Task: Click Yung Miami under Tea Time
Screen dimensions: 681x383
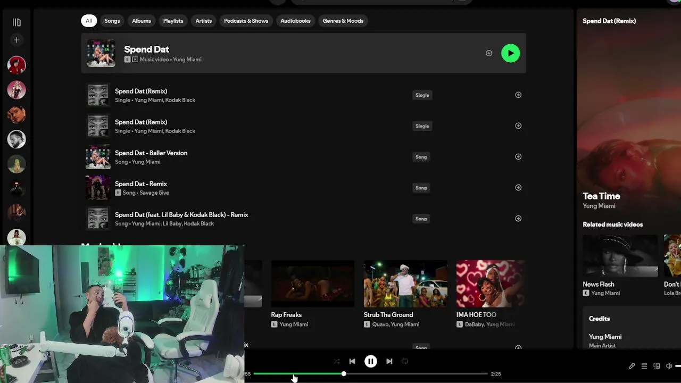Action: click(599, 206)
